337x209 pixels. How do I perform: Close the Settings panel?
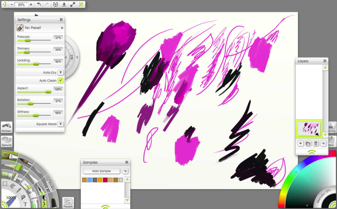pos(61,19)
